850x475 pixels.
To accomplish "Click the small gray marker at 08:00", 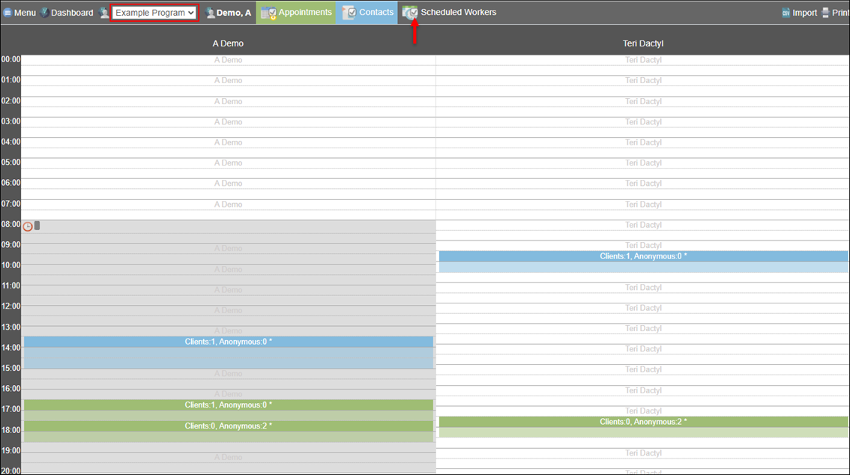I will [37, 226].
